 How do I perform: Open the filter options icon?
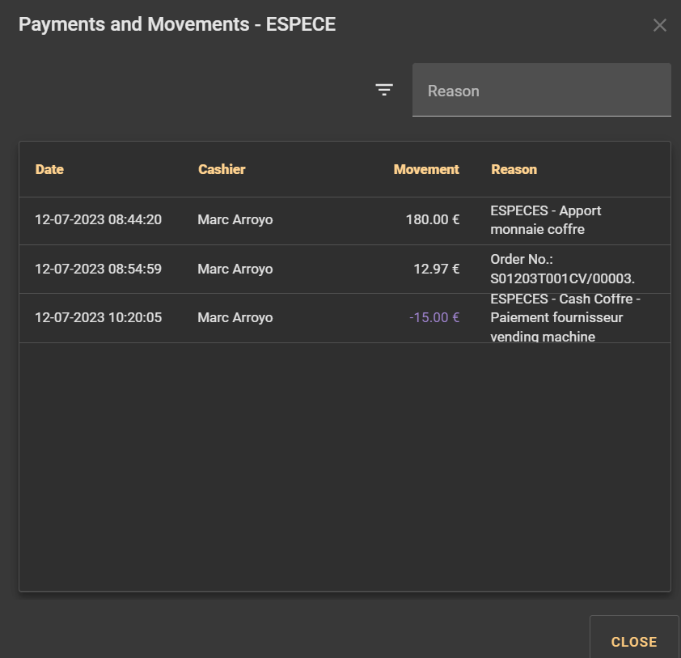coord(384,90)
